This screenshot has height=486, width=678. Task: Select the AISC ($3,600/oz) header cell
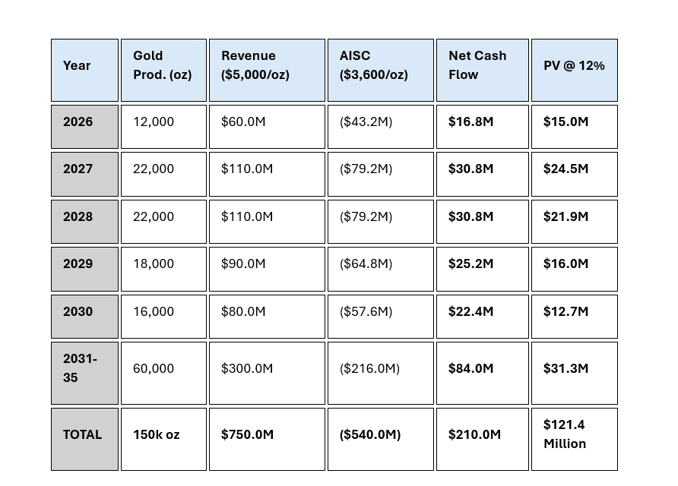[380, 70]
